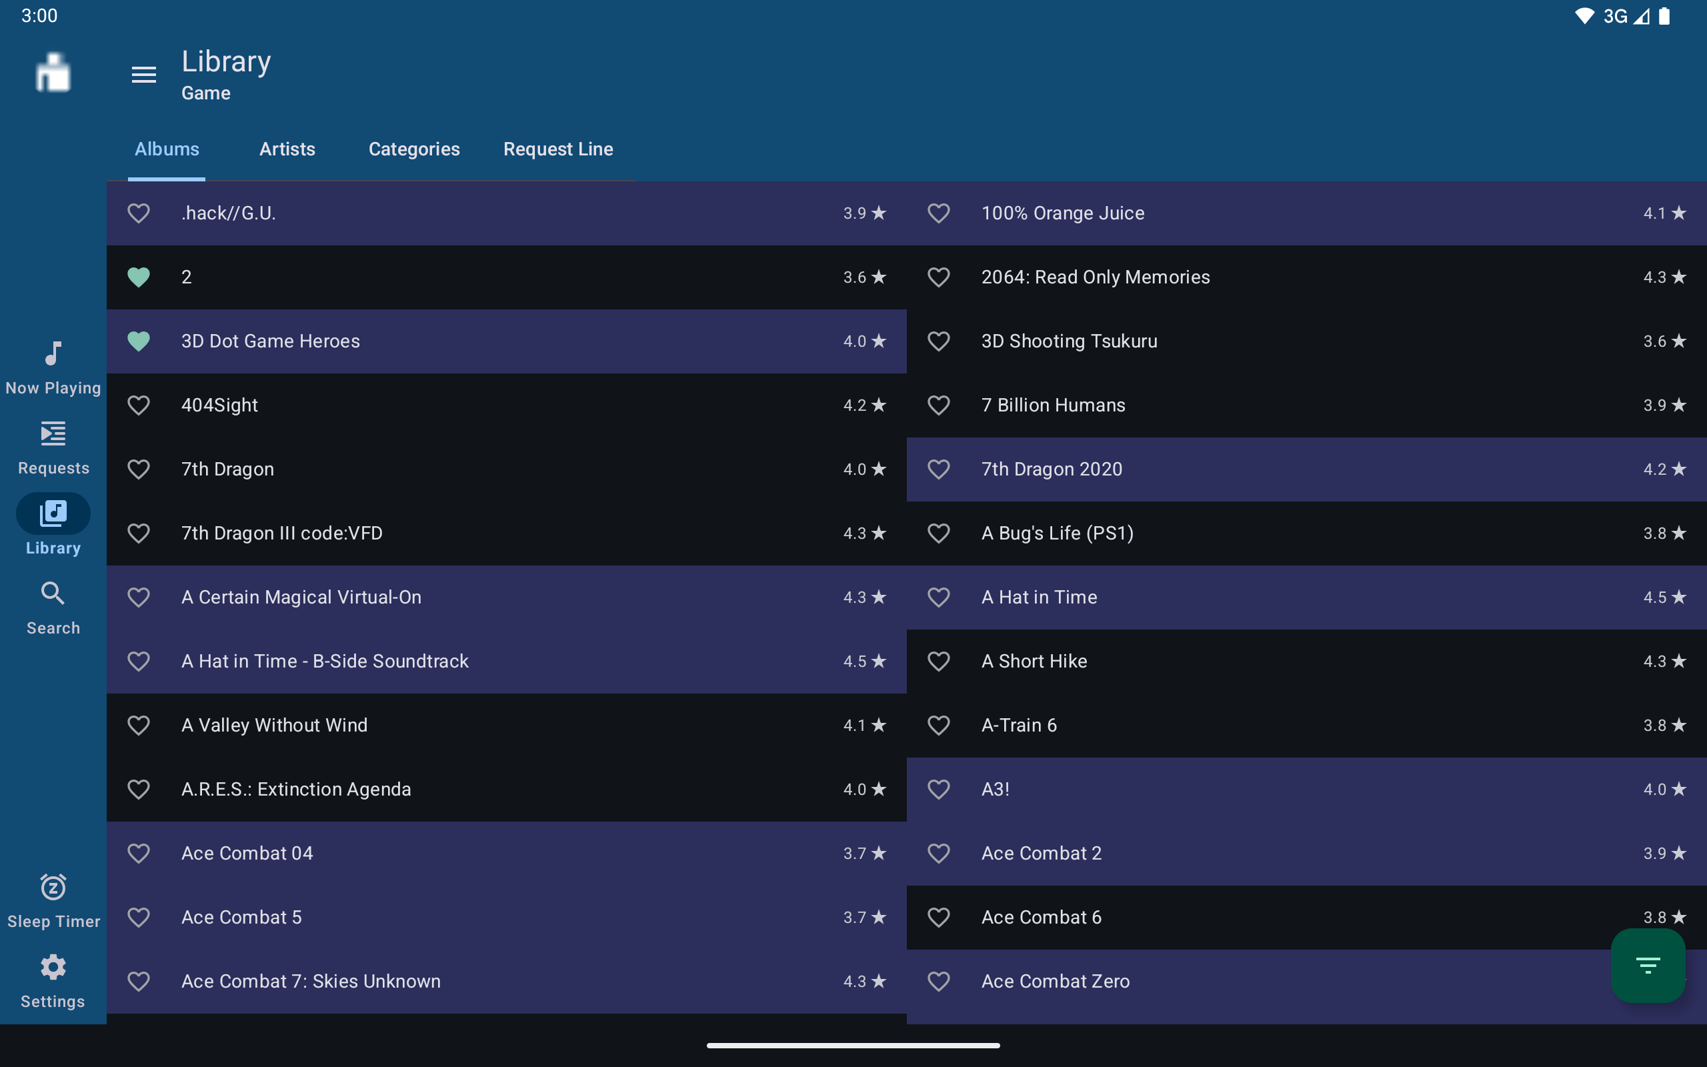Screen dimensions: 1707x1067
Task: Open the Request Line tab
Action: click(558, 149)
